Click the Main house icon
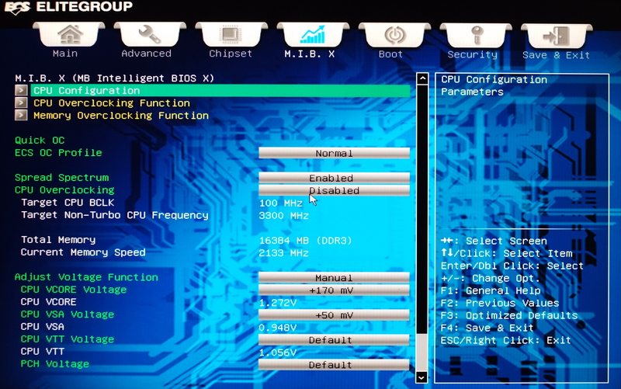This screenshot has height=389, width=621. coord(69,34)
